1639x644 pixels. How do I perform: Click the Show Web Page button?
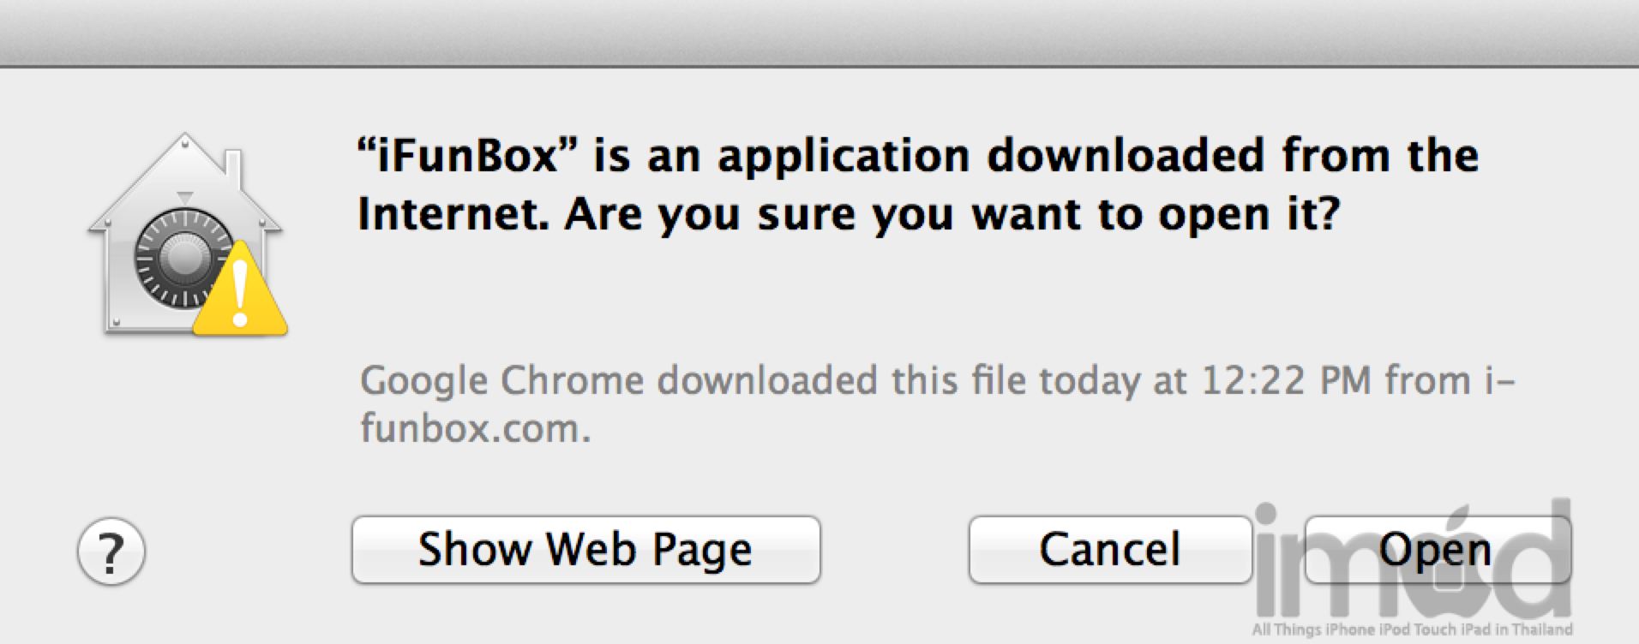point(585,550)
